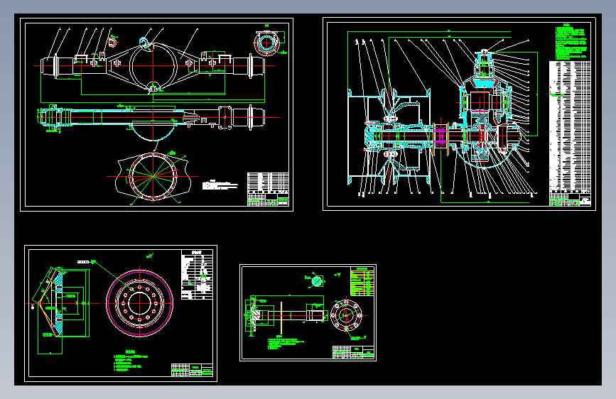Screen dimensions: 616x399
Task: Select the green notes below the half shaft view
Action: pyautogui.click(x=286, y=342)
